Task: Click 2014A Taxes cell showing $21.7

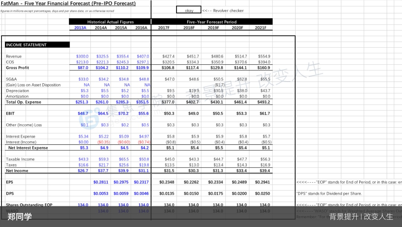Action: pyautogui.click(x=103, y=165)
